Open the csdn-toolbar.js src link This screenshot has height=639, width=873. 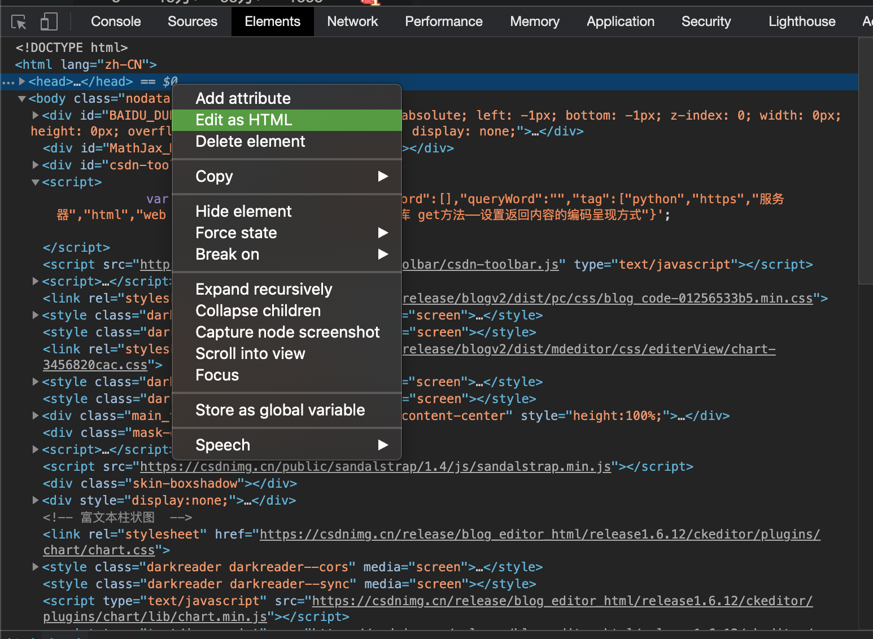481,264
